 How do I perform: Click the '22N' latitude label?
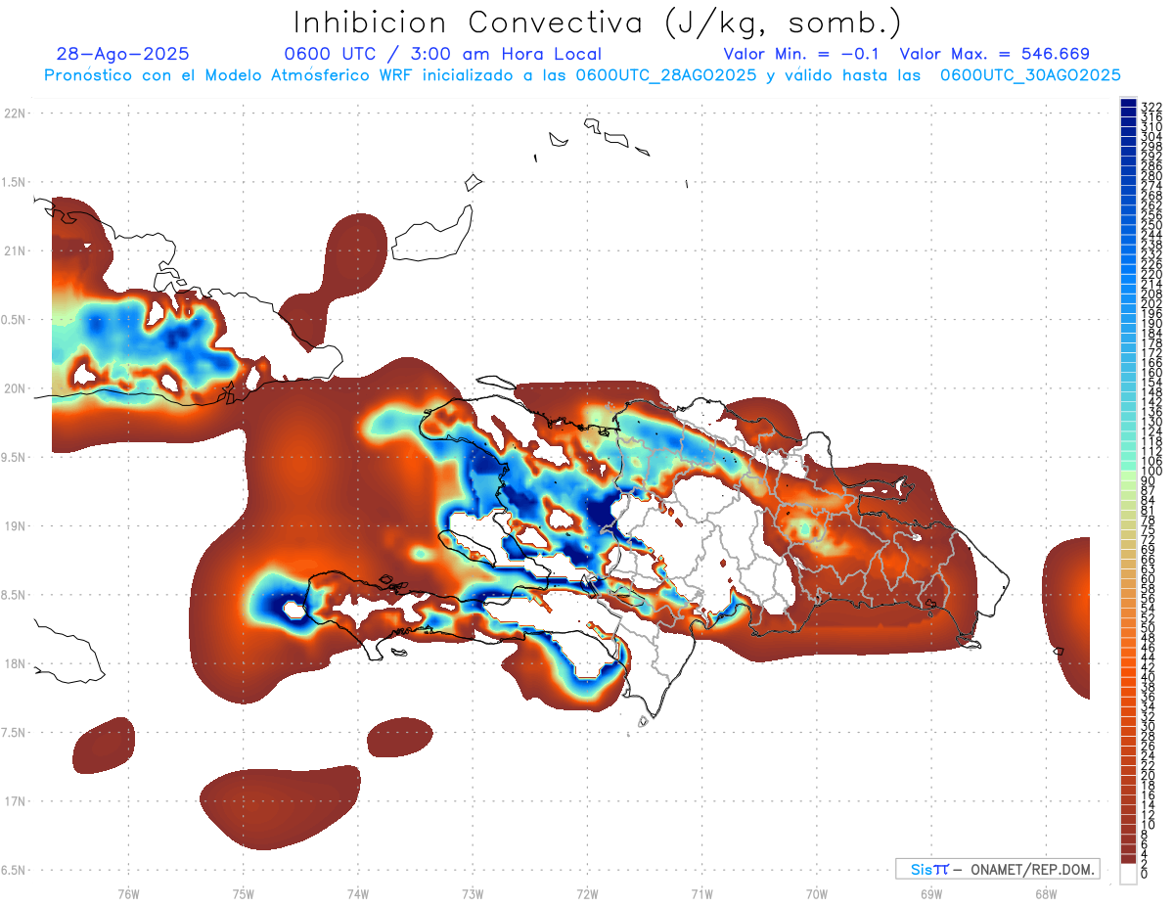pyautogui.click(x=14, y=113)
